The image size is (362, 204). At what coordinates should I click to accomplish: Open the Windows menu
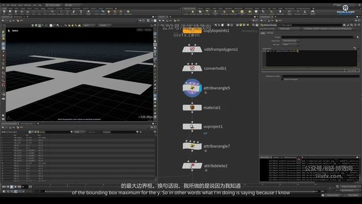28,5
